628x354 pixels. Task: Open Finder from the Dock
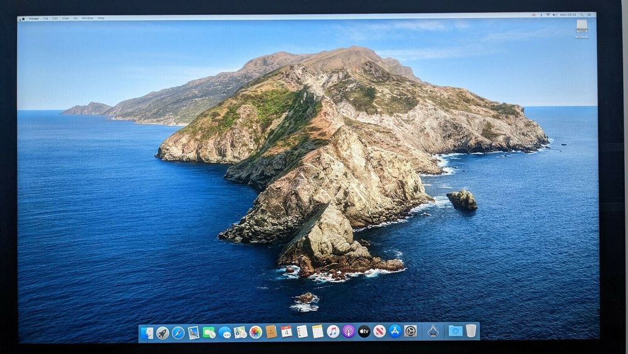tap(147, 333)
